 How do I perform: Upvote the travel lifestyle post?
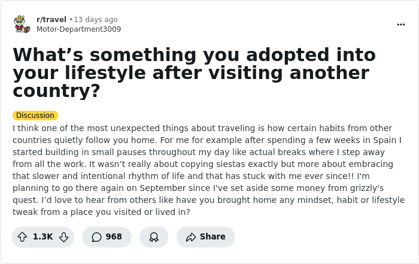[22, 237]
